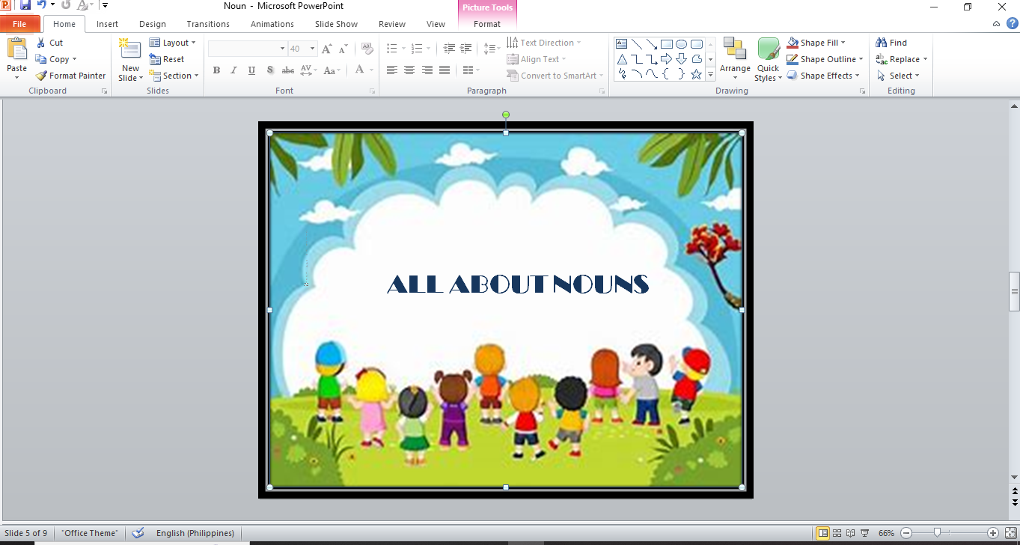Justify the text alignment
This screenshot has width=1020, height=545.
pyautogui.click(x=445, y=70)
